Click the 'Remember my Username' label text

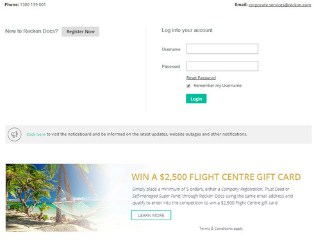217,86
